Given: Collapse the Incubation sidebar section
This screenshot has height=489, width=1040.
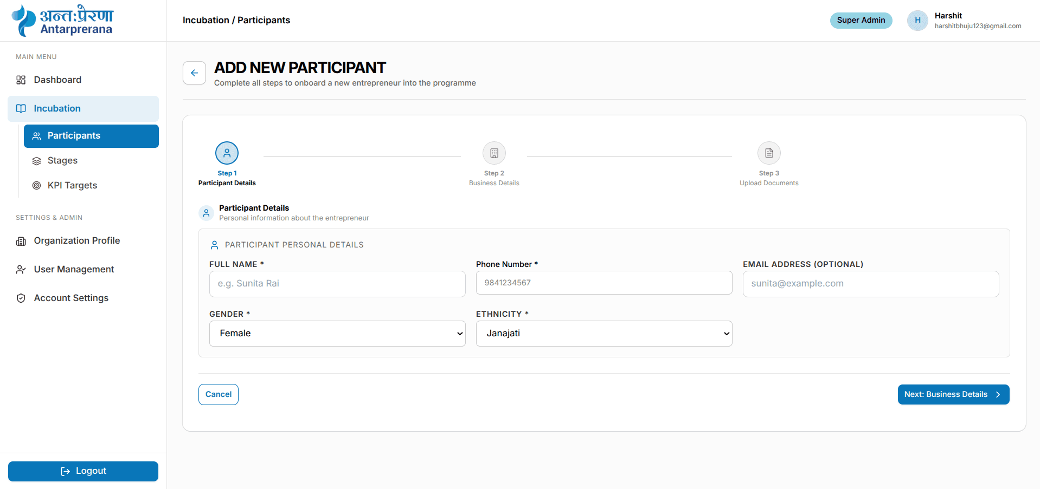Looking at the screenshot, I should point(83,109).
